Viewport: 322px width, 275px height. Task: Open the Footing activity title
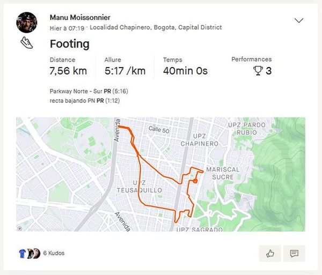69,43
